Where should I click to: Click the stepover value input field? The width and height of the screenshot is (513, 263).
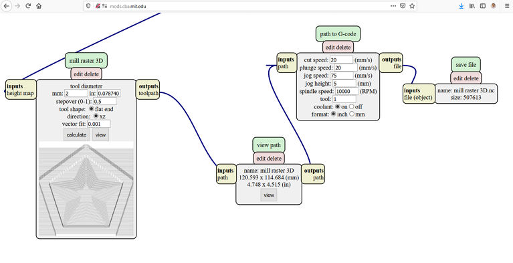click(105, 101)
